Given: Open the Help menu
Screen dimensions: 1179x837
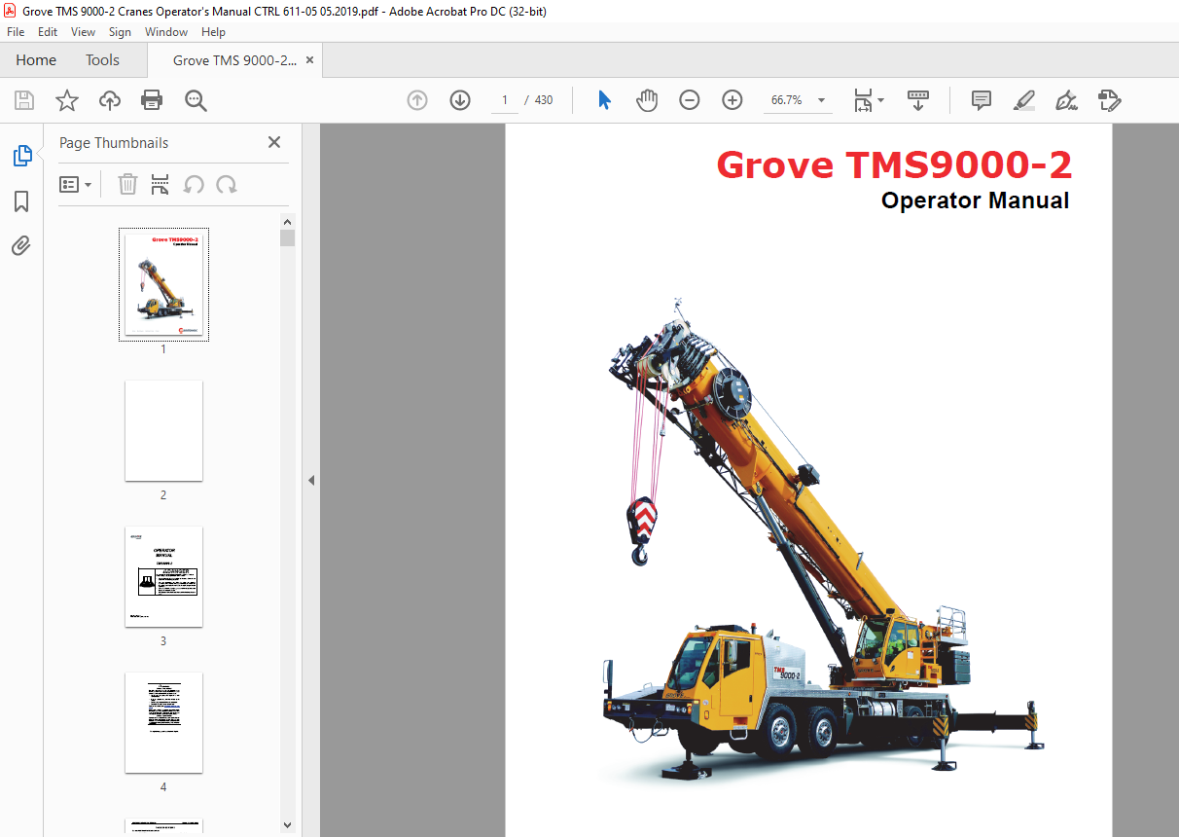Looking at the screenshot, I should [x=213, y=32].
